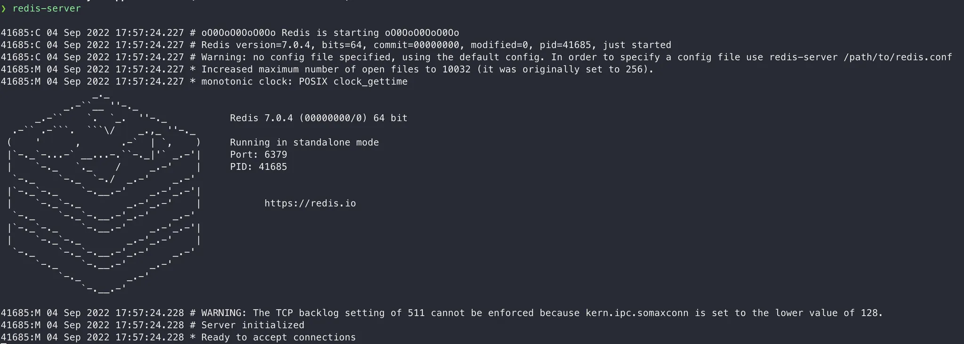Click the "just started" text in version line
964x344 pixels.
coord(637,45)
